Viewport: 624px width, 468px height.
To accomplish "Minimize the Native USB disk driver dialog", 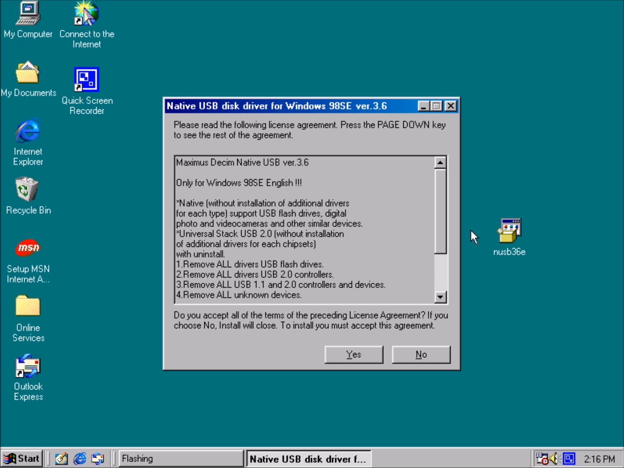I will point(424,106).
